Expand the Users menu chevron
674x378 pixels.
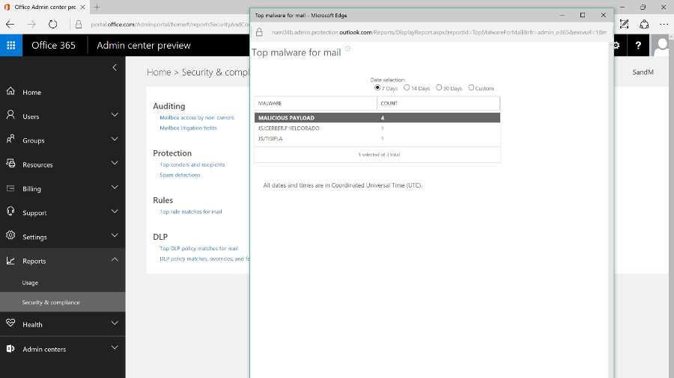(115, 115)
